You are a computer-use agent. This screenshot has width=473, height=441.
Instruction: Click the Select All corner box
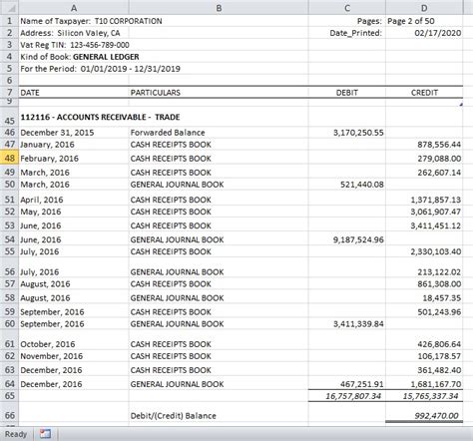(x=9, y=7)
